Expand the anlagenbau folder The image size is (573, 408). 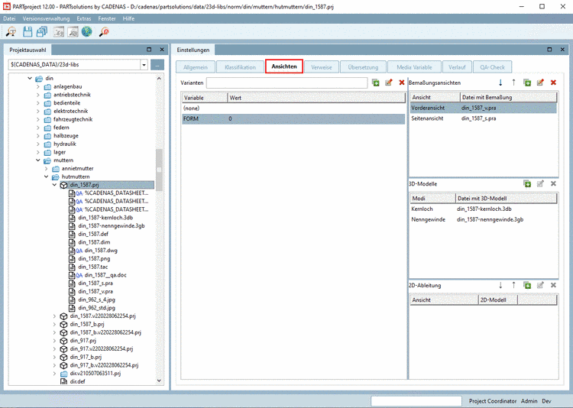(38, 86)
